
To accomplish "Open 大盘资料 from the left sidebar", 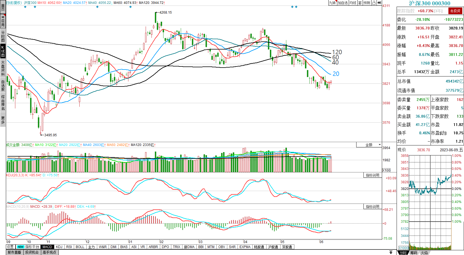I will coord(3,68).
